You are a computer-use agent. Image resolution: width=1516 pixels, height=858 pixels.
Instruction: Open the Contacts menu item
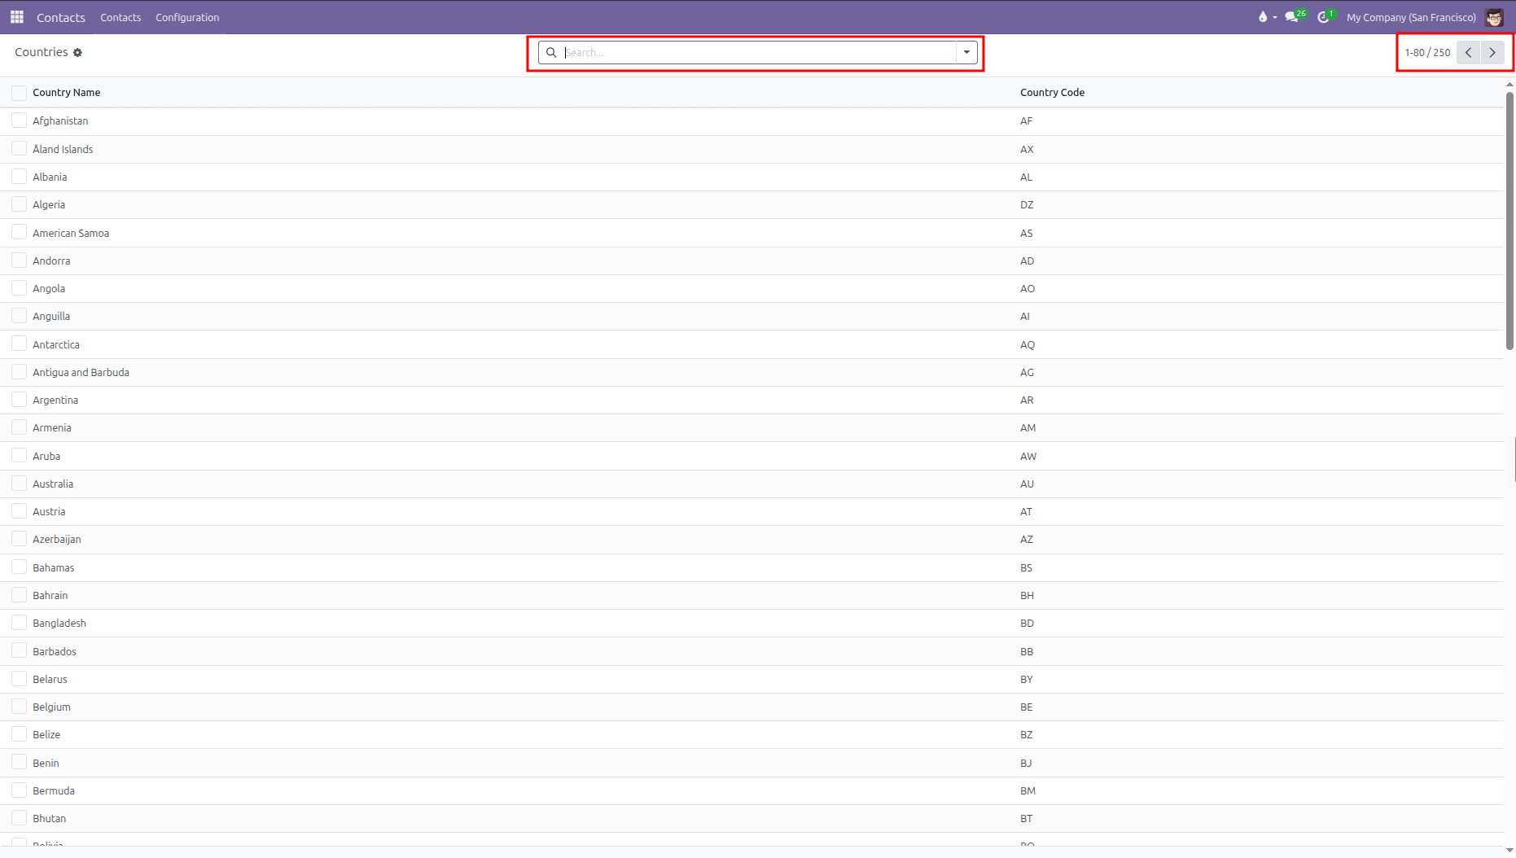tap(120, 17)
